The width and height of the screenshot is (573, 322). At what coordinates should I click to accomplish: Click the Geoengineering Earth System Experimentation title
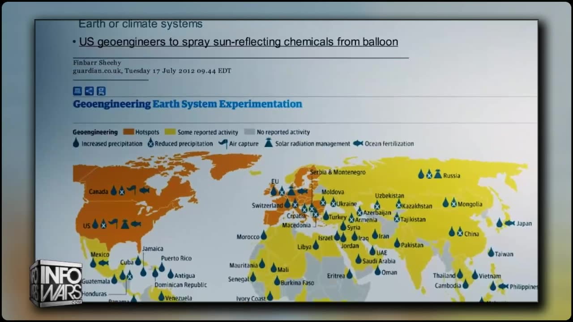click(188, 104)
